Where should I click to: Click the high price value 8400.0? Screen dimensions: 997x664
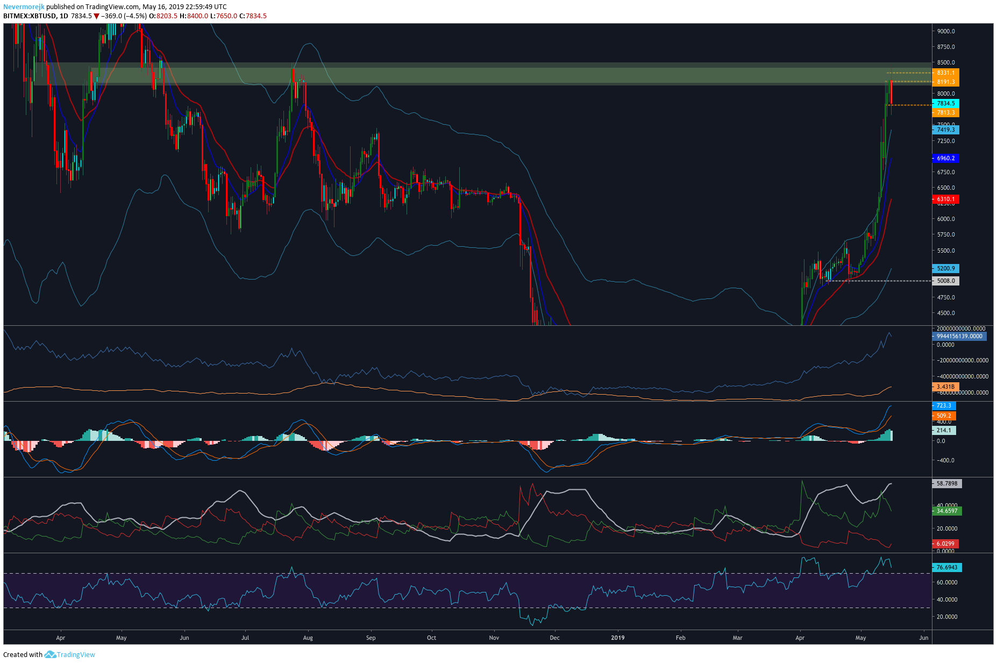(x=197, y=16)
